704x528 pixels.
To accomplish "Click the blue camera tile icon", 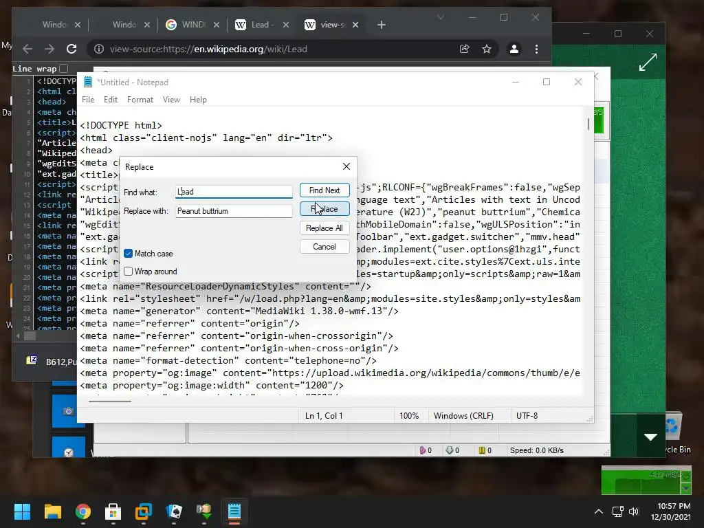I will coord(68,411).
